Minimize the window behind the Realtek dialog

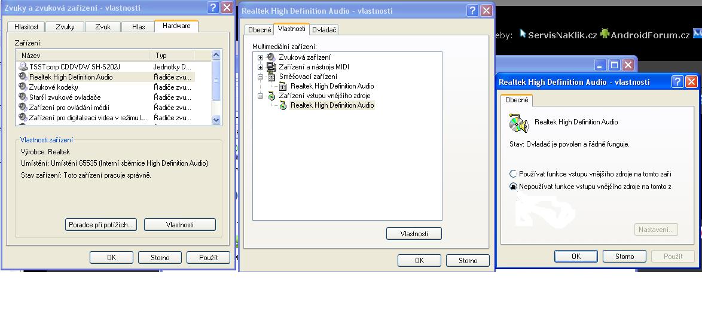coord(600,65)
